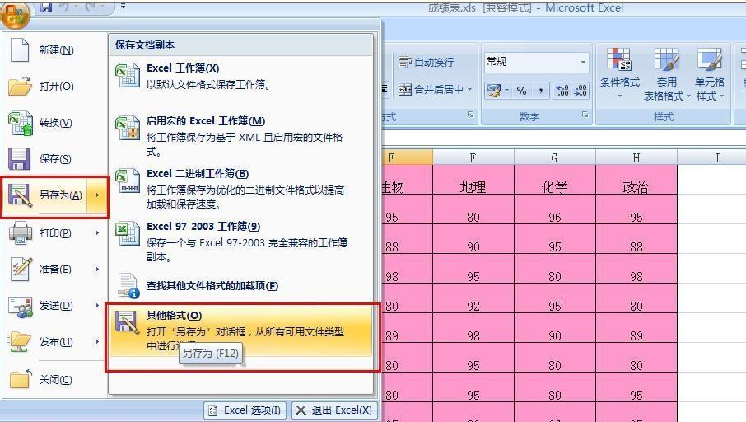Click cell with 96 in column G

(555, 210)
